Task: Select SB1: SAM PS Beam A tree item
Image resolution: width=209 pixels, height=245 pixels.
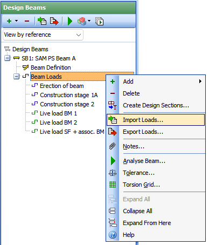Action: pos(48,58)
